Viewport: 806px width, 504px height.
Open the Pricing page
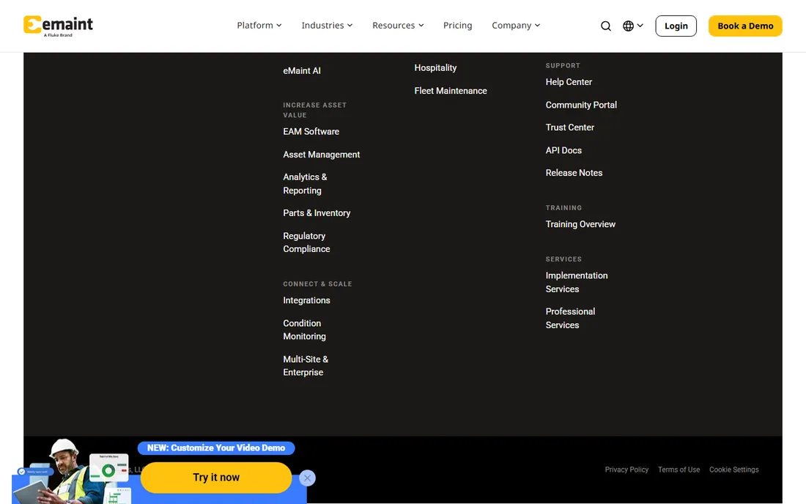tap(457, 25)
